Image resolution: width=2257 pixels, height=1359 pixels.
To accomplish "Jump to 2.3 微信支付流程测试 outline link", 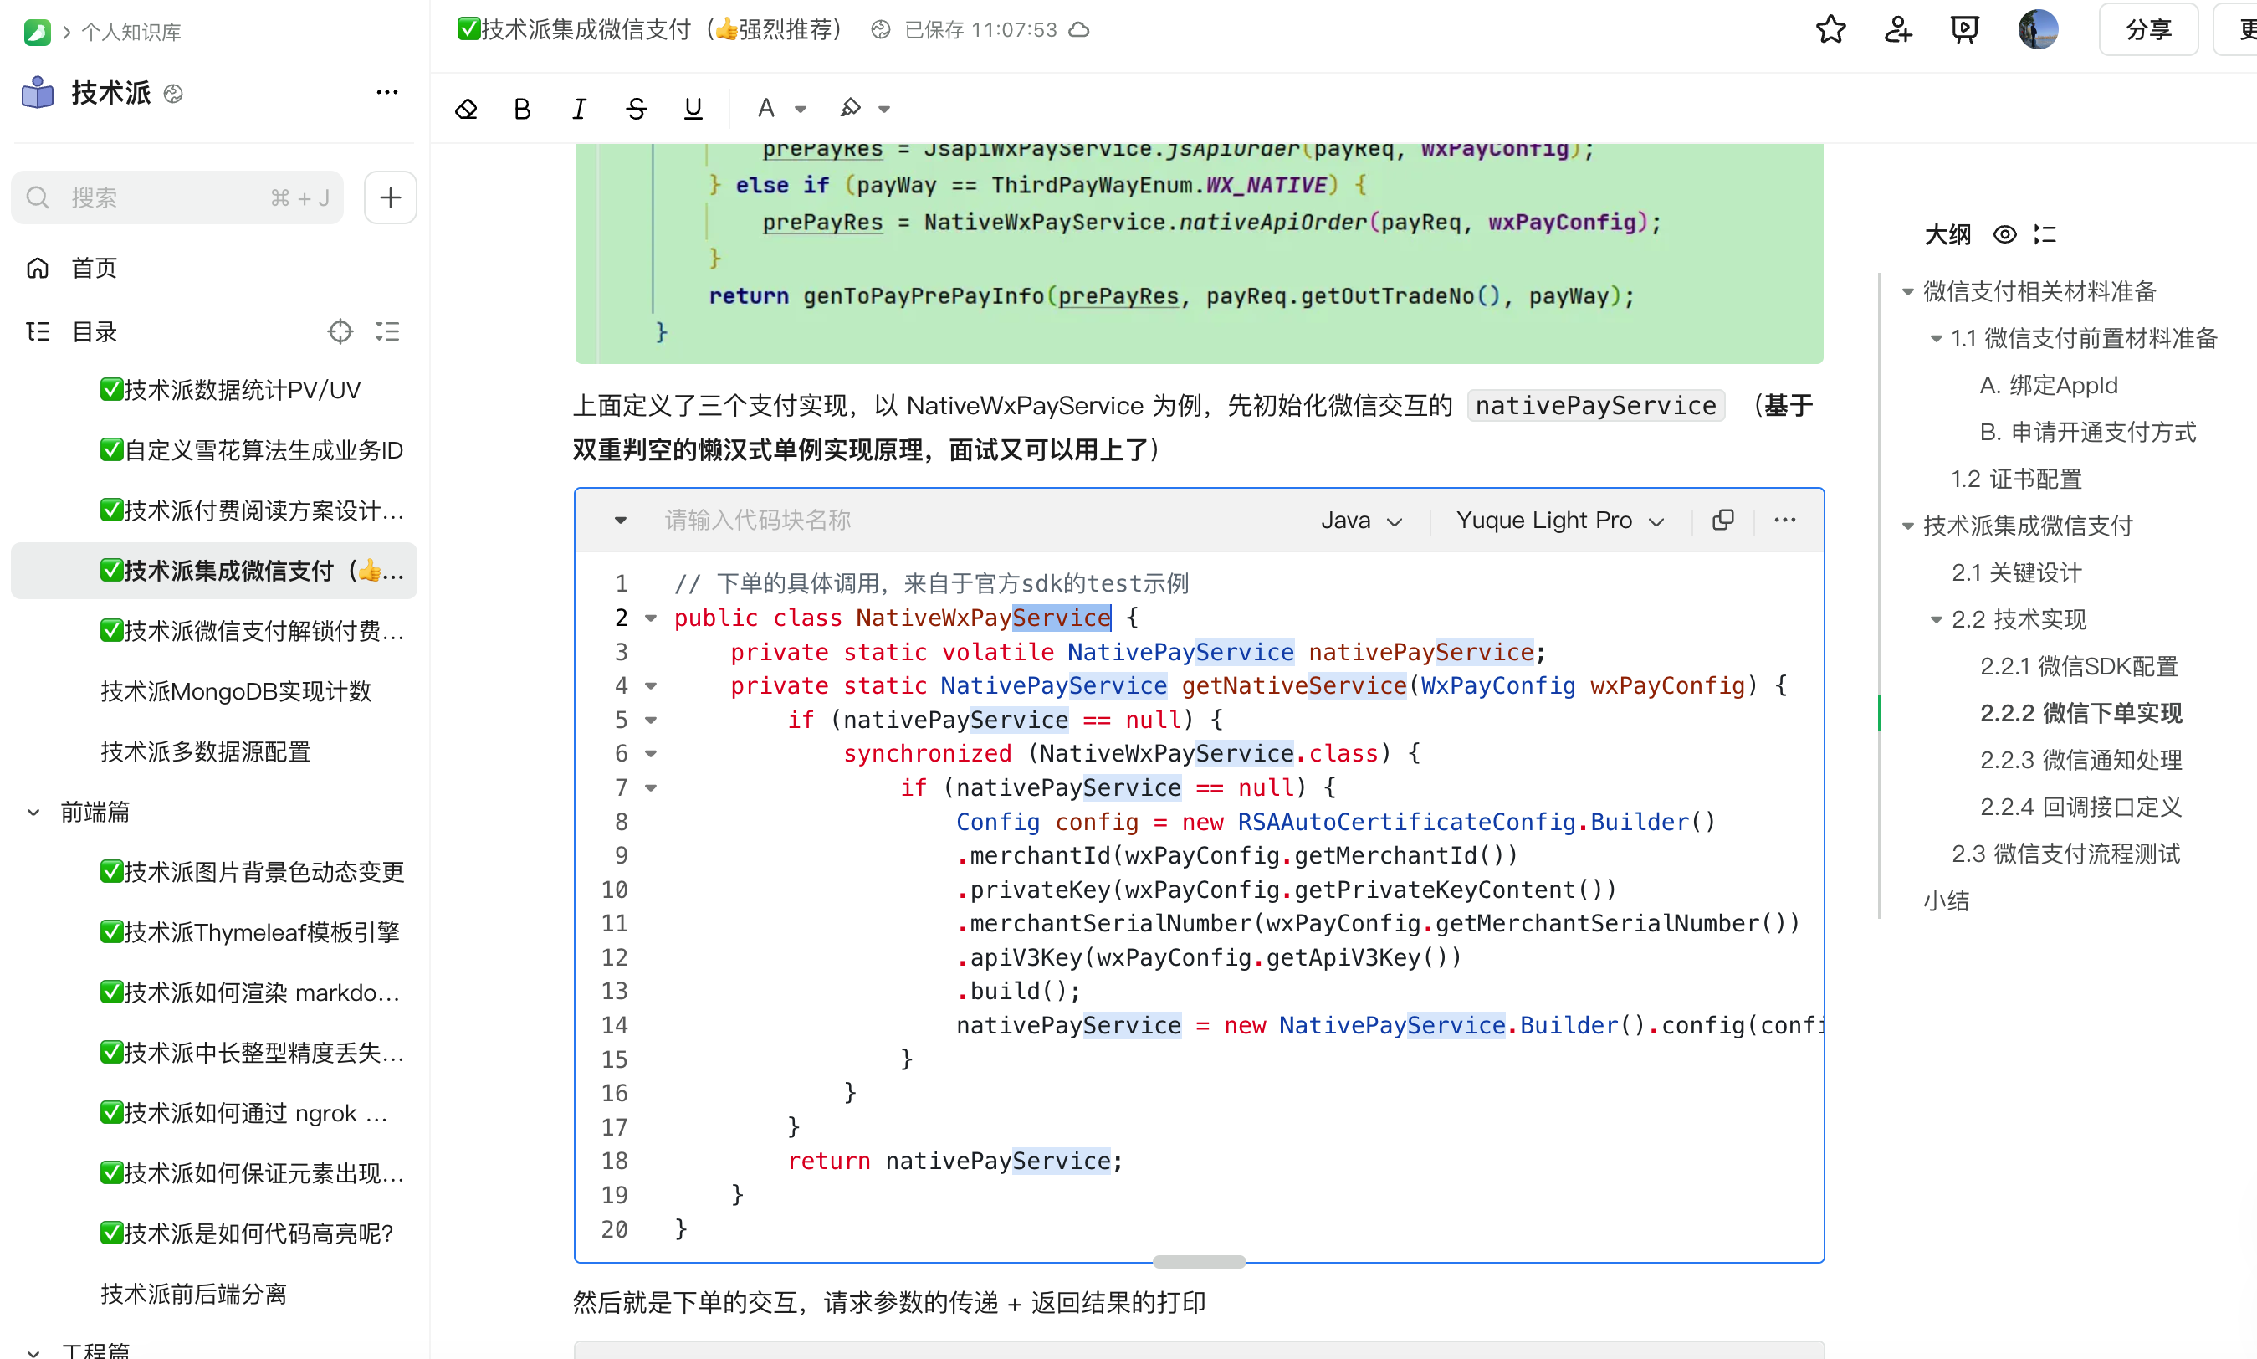I will tap(2065, 854).
